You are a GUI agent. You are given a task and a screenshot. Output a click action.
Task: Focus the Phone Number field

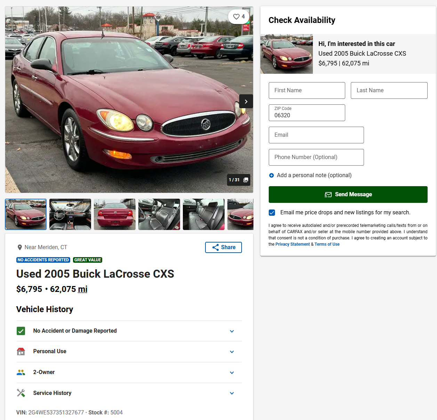(316, 157)
